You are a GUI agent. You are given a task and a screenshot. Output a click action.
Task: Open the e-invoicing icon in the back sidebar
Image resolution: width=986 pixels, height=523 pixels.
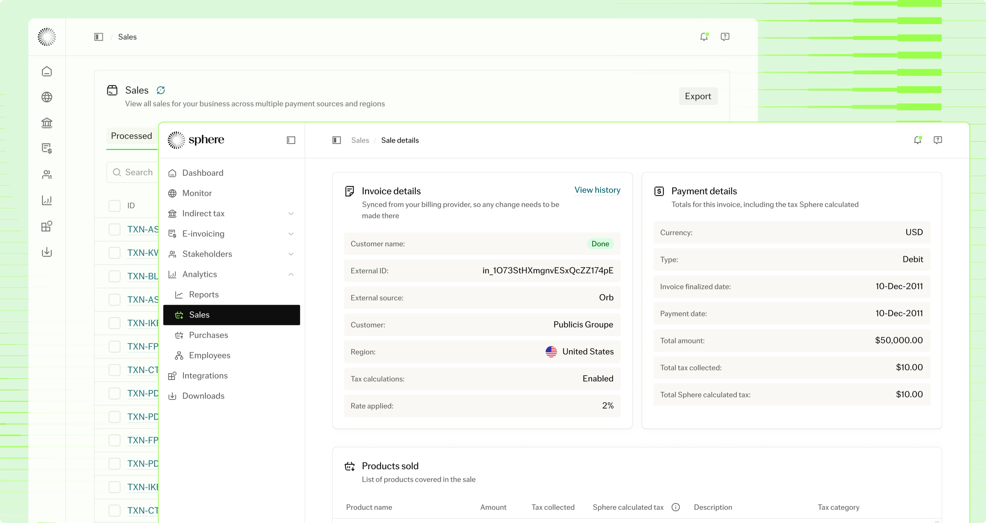(x=47, y=148)
